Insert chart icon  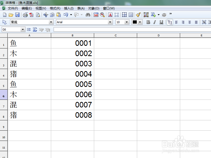[x=146, y=15]
